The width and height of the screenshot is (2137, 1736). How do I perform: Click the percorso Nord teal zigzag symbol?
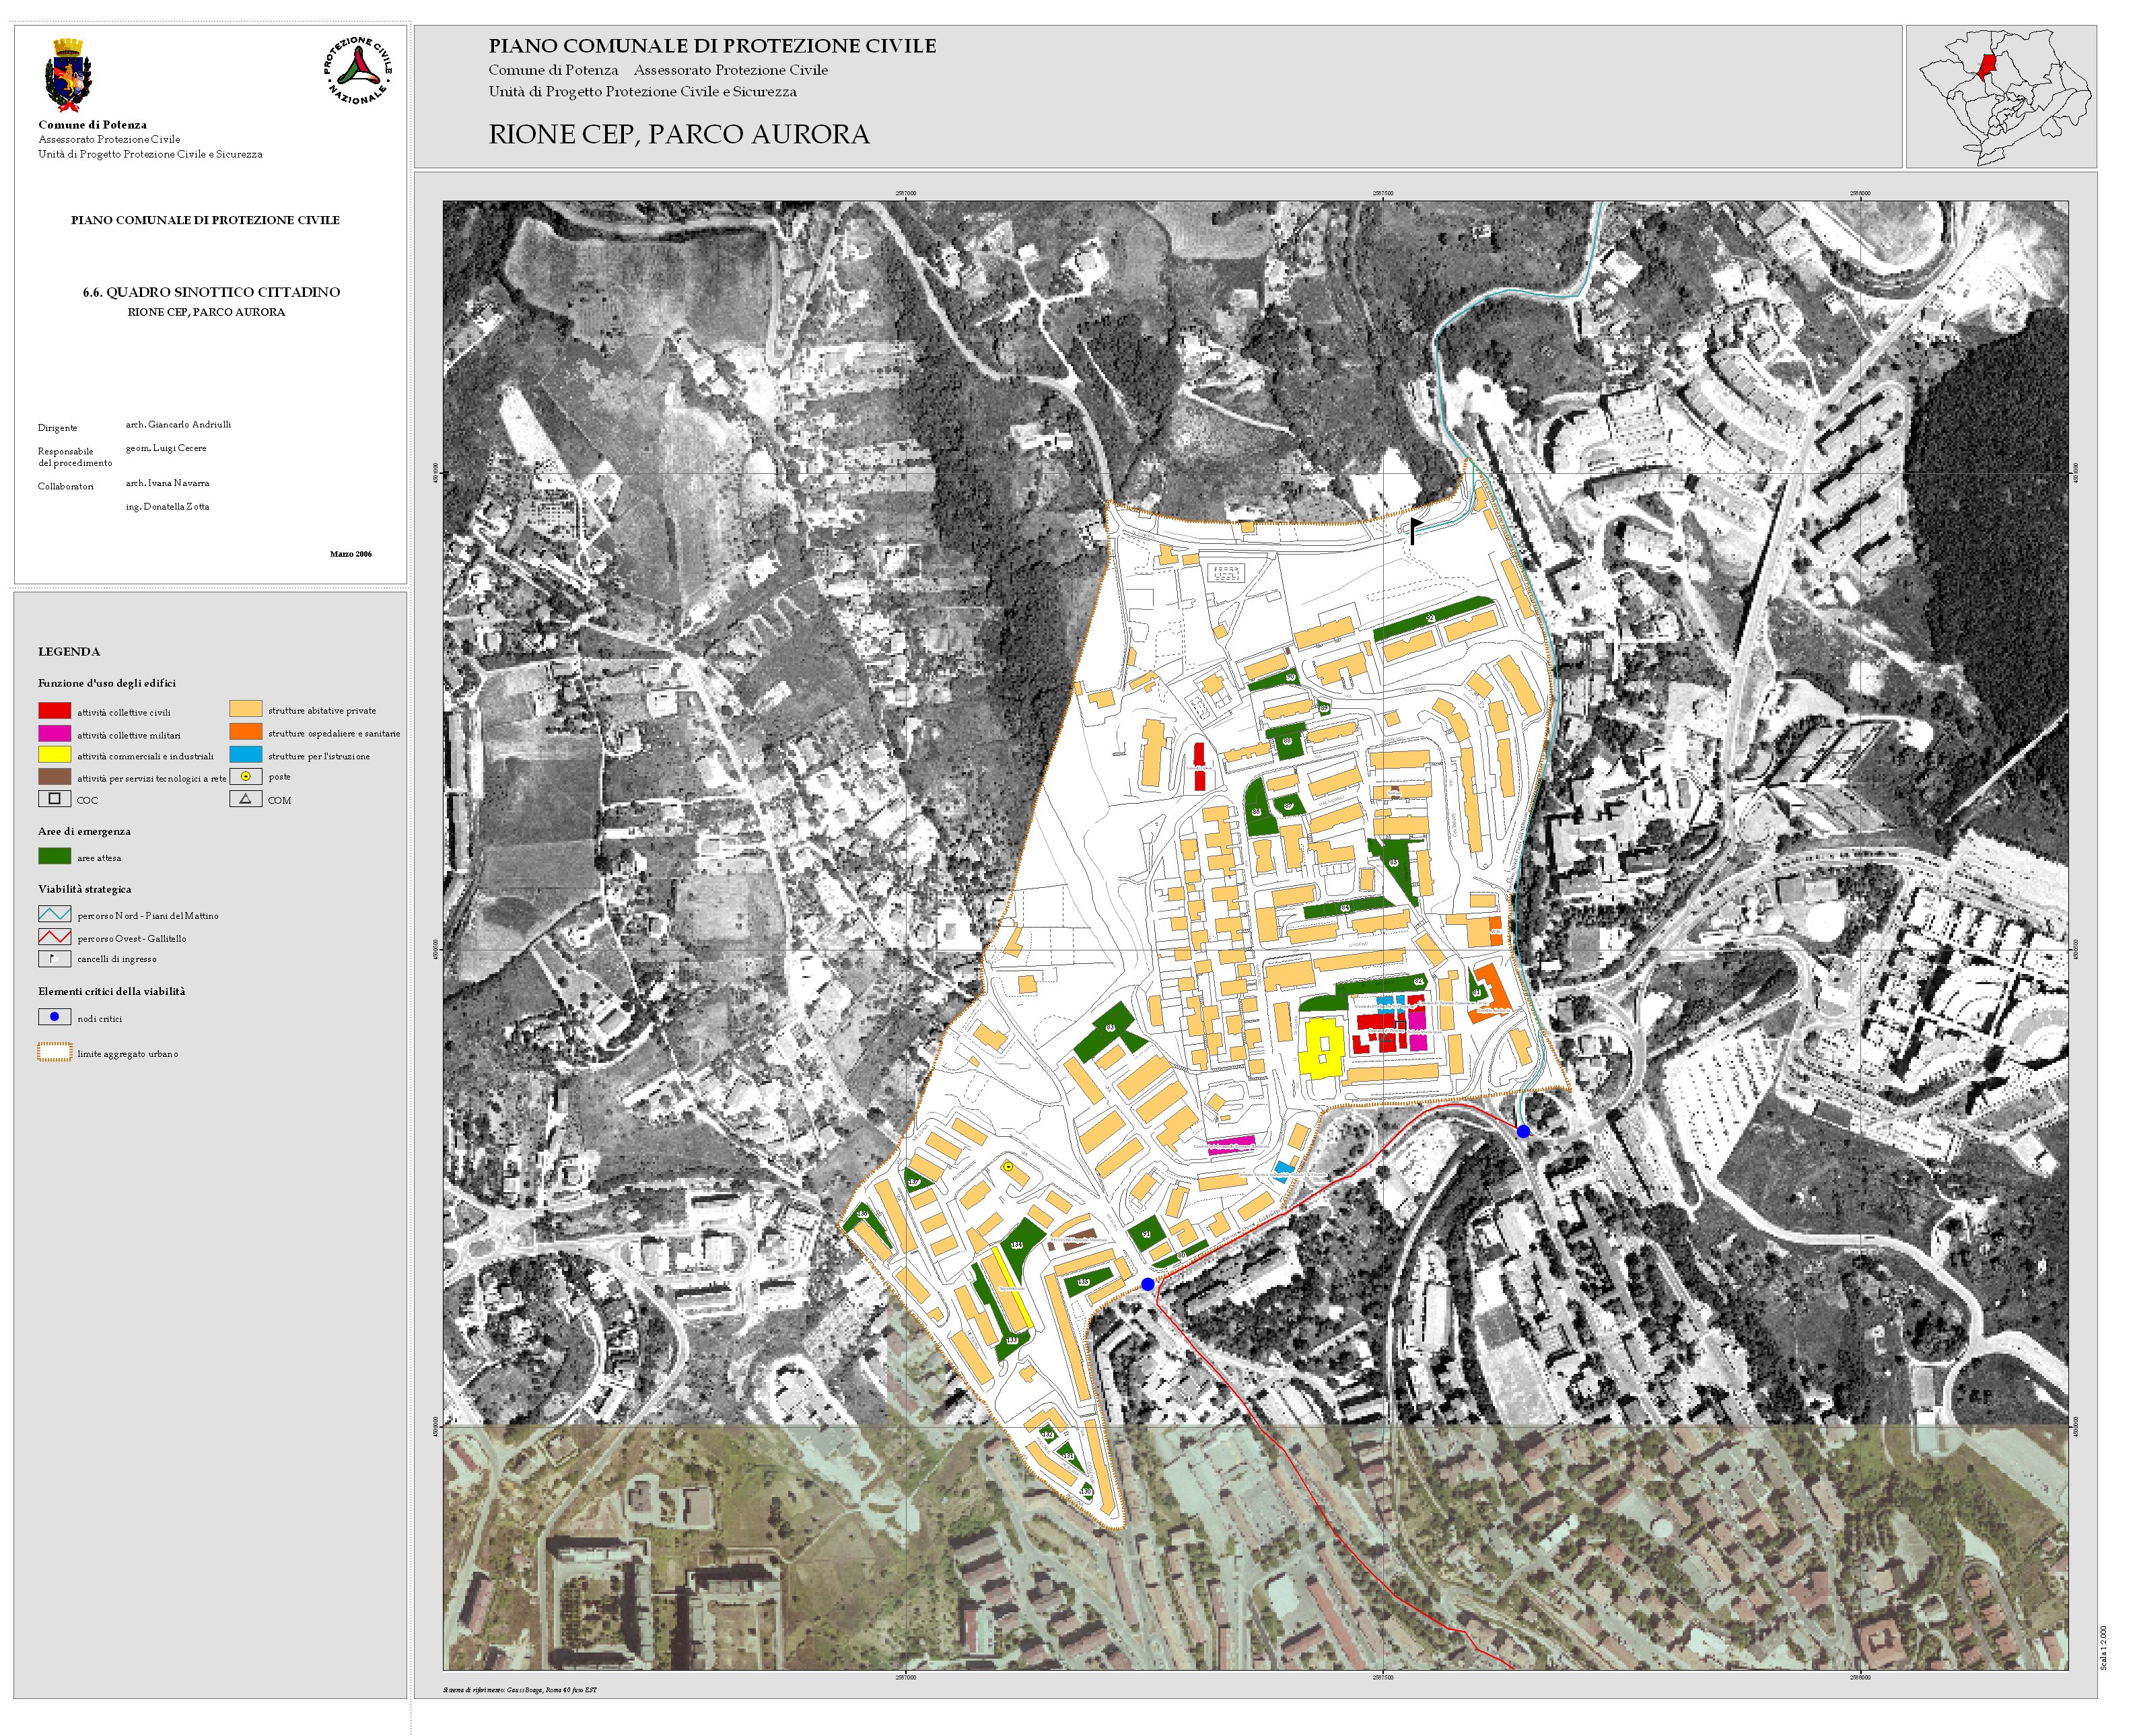(x=54, y=914)
